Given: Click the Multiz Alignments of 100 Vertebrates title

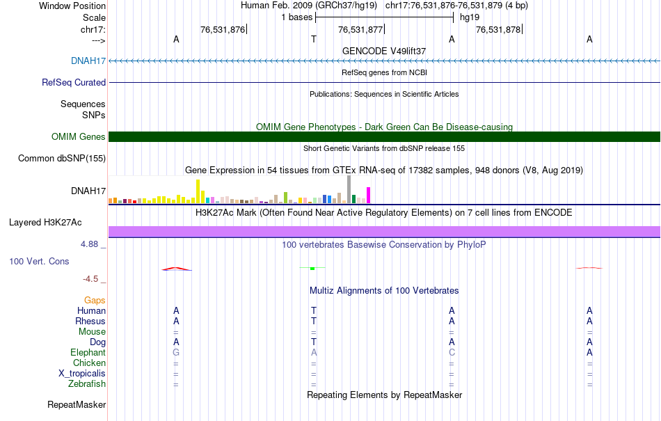Looking at the screenshot, I should 384,290.
